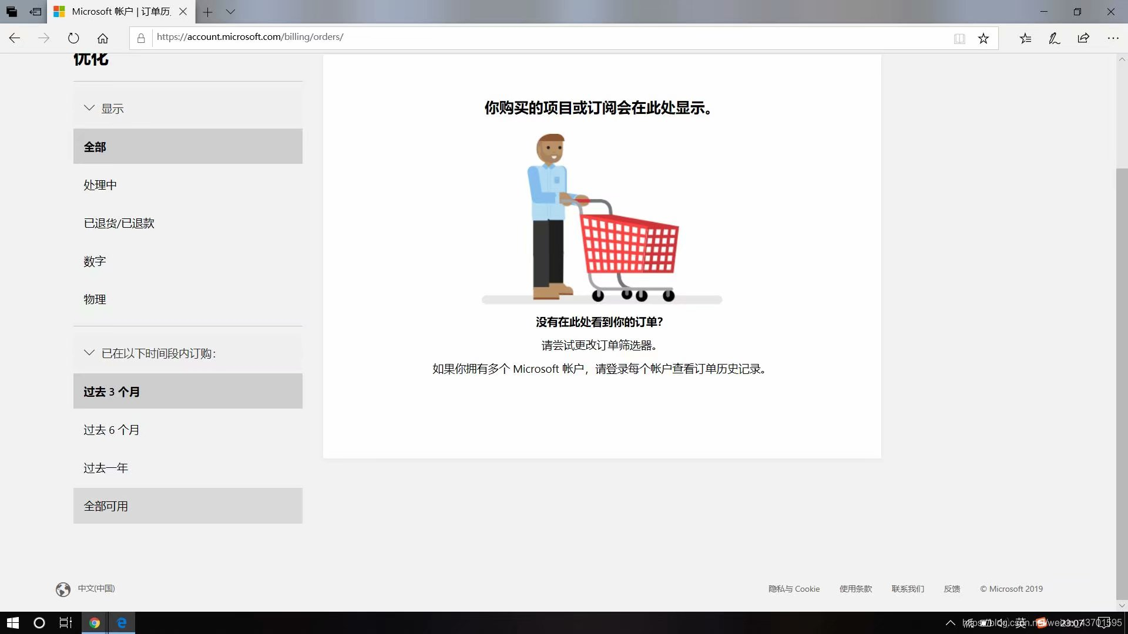This screenshot has width=1128, height=634.
Task: Select the 处理中 order filter
Action: (x=100, y=185)
